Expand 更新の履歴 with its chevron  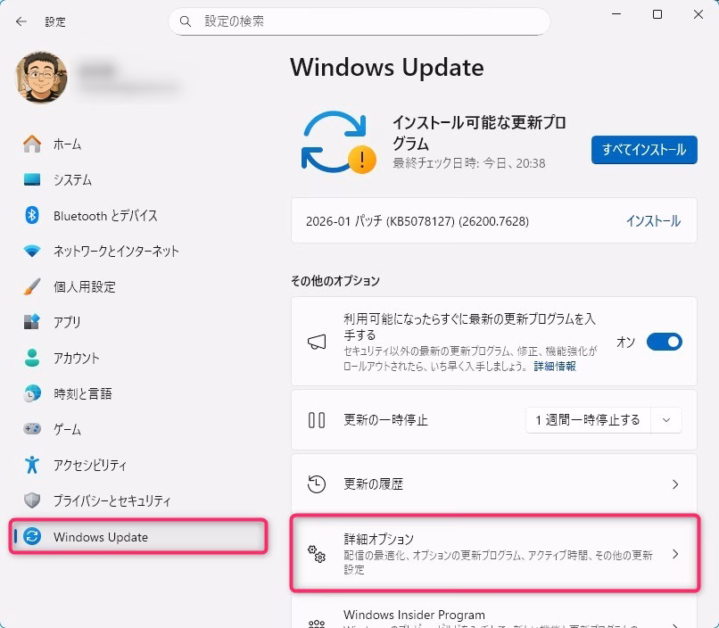(x=674, y=484)
